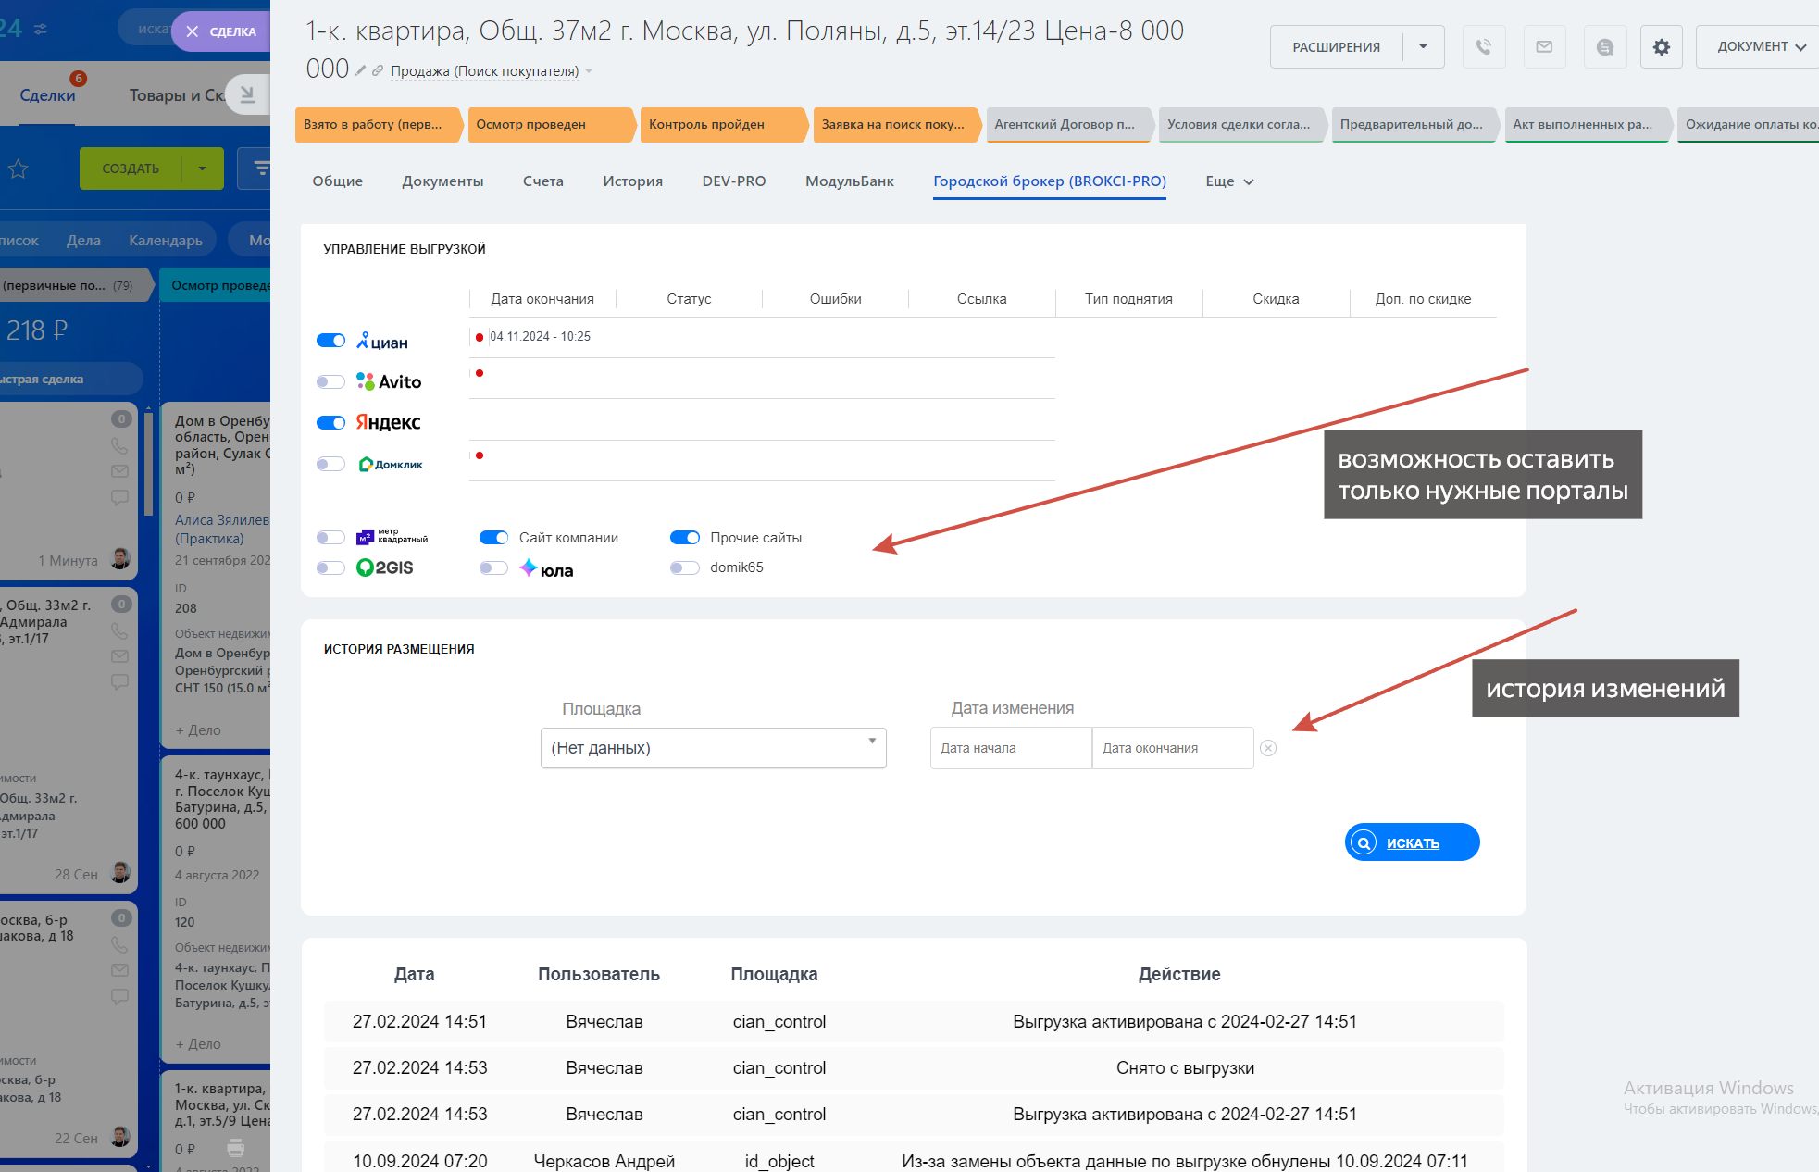Click pencil icon to edit deal title

[361, 70]
